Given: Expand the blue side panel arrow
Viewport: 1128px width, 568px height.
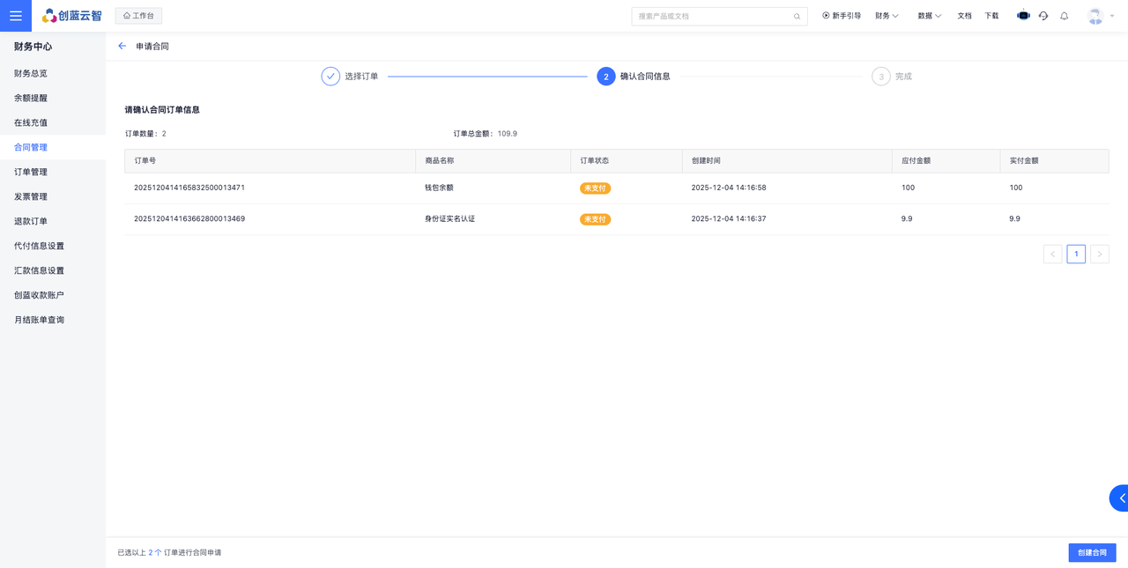Looking at the screenshot, I should pos(1120,498).
